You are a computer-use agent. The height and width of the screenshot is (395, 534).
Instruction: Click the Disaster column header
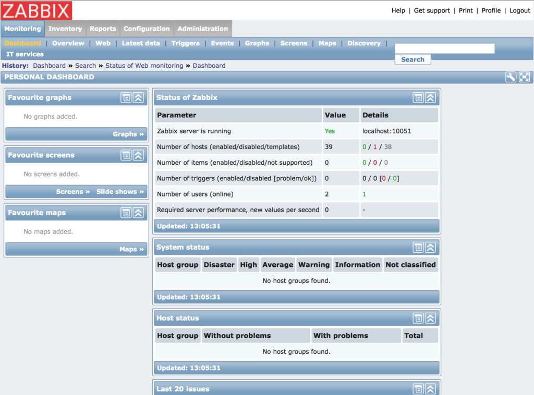coord(219,265)
